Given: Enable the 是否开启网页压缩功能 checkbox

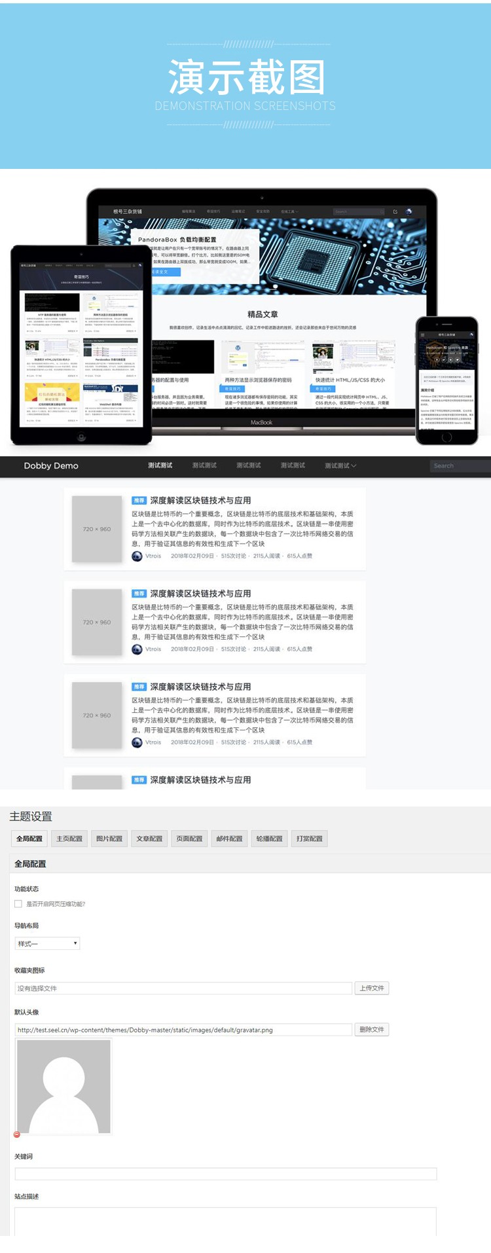Looking at the screenshot, I should tap(18, 903).
